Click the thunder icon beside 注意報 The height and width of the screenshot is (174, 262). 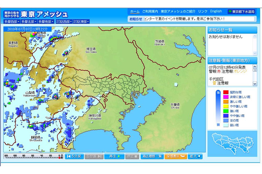click(x=214, y=83)
